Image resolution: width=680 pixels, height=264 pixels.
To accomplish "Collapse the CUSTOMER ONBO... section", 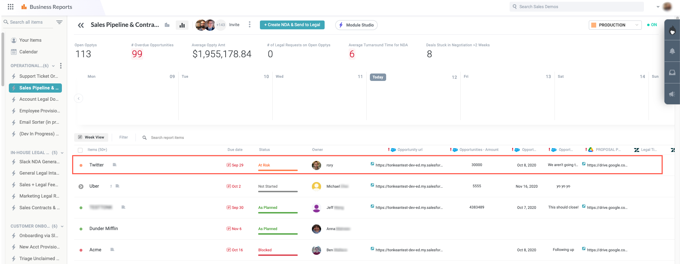I will coord(62,226).
